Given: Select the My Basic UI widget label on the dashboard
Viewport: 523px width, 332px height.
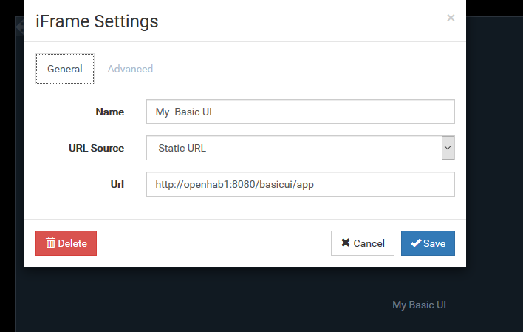Looking at the screenshot, I should tap(419, 305).
